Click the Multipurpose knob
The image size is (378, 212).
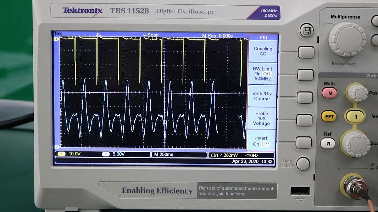pos(347,39)
